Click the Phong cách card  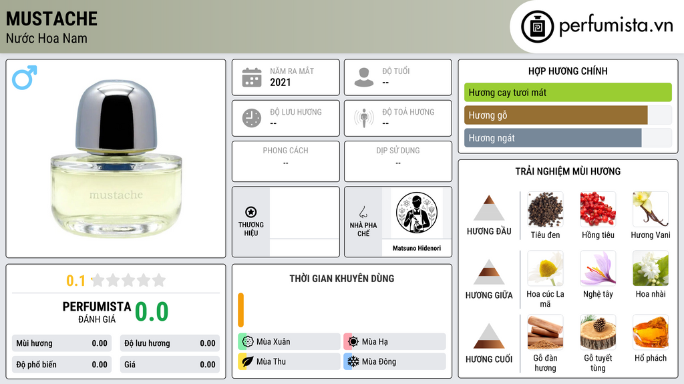tap(286, 161)
